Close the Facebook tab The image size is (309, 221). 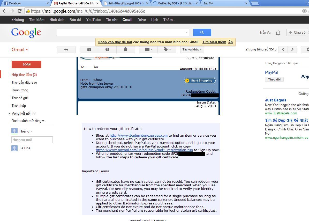tap(48, 3)
